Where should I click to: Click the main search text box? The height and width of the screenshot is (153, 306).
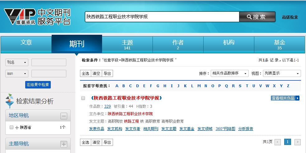pyautogui.click(x=162, y=17)
